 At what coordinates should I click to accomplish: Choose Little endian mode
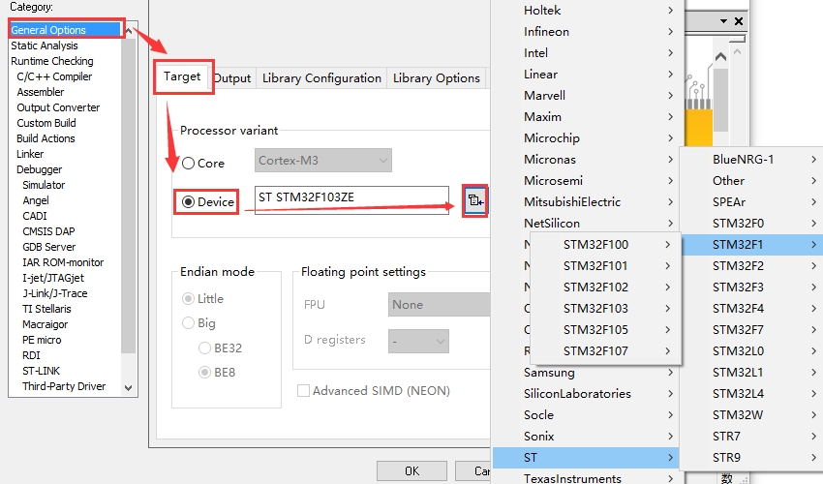[188, 299]
